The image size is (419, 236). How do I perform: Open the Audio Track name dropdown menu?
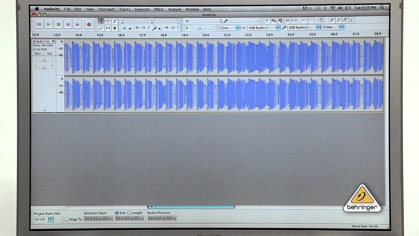(x=46, y=42)
